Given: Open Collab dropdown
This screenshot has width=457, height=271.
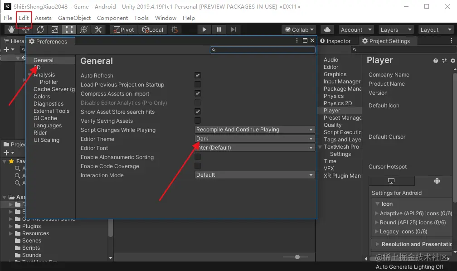Looking at the screenshot, I should click(x=299, y=29).
